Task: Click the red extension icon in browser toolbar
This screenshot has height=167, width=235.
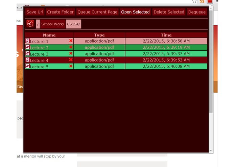Action: click(x=210, y=1)
